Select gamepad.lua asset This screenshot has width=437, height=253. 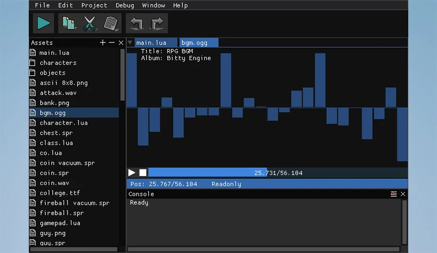pos(74,223)
